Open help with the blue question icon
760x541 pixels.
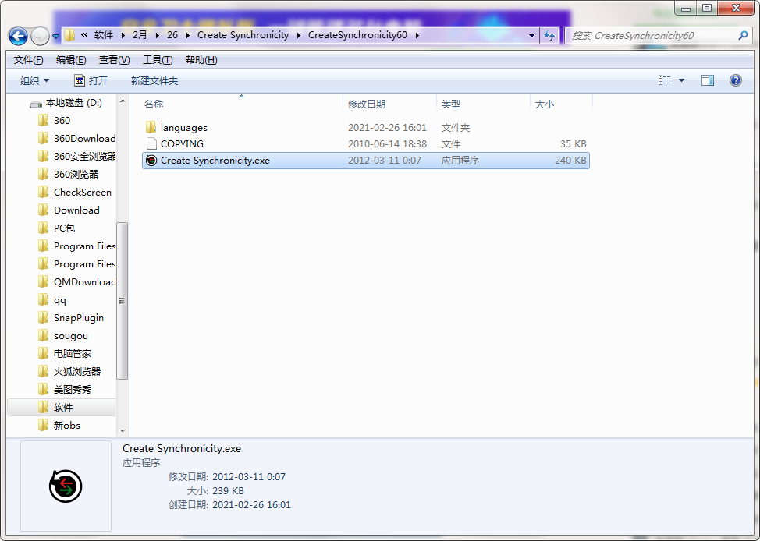(x=735, y=80)
